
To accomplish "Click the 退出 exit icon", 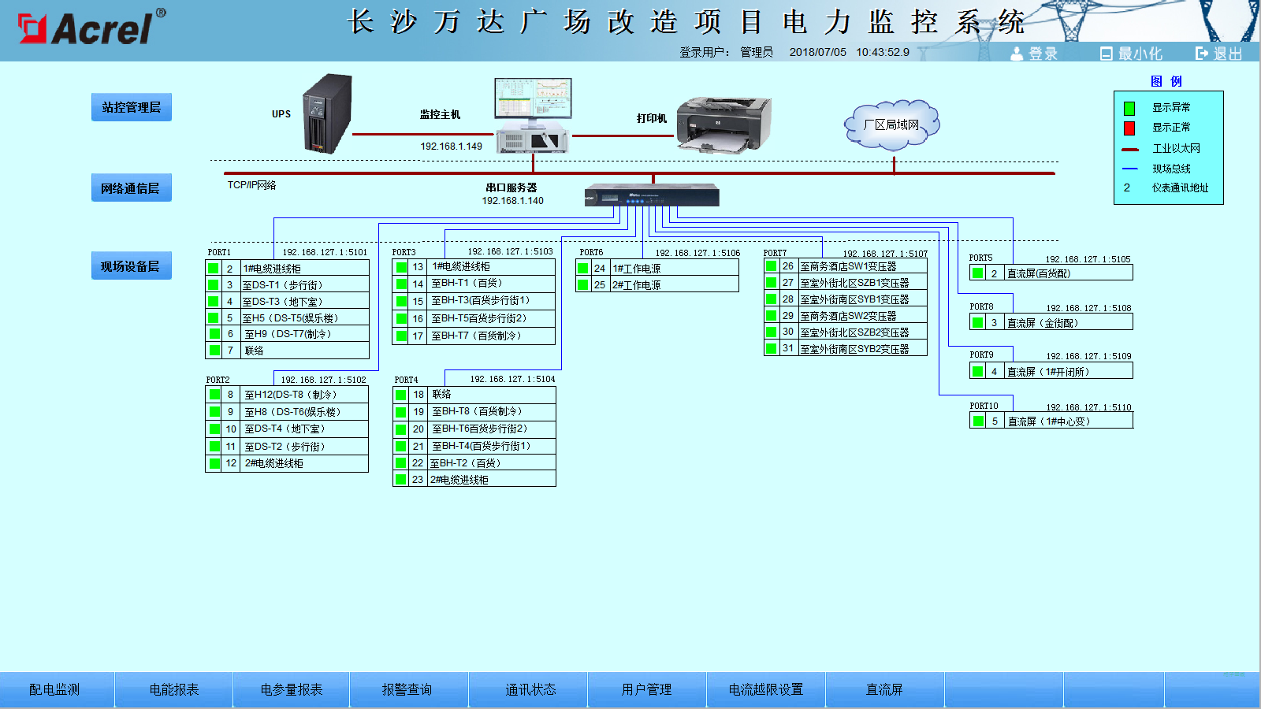I will [x=1202, y=54].
